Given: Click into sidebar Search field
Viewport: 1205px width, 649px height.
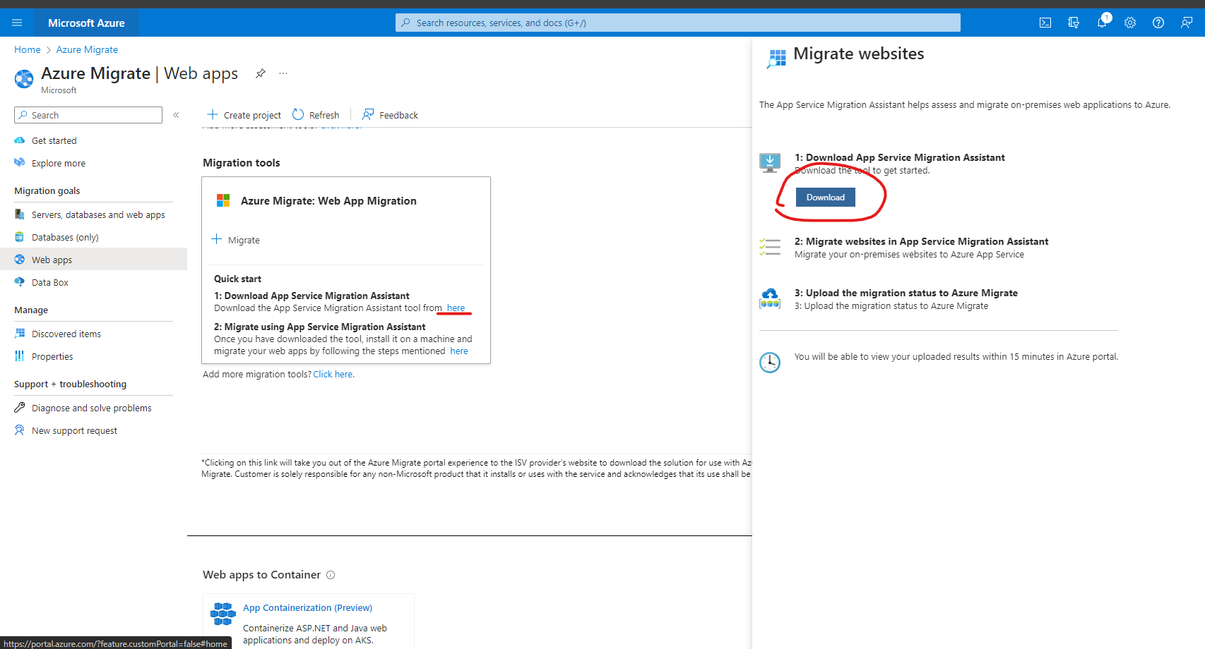Looking at the screenshot, I should [88, 115].
